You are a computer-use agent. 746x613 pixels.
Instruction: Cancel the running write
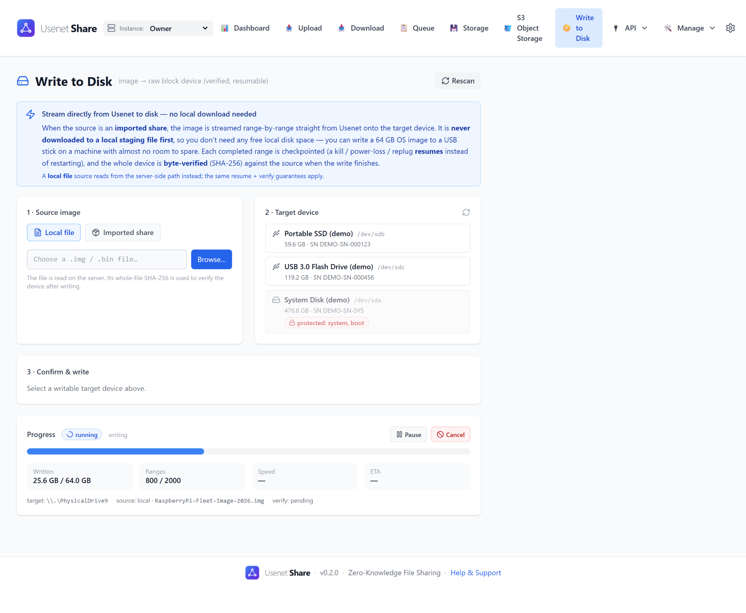(451, 435)
